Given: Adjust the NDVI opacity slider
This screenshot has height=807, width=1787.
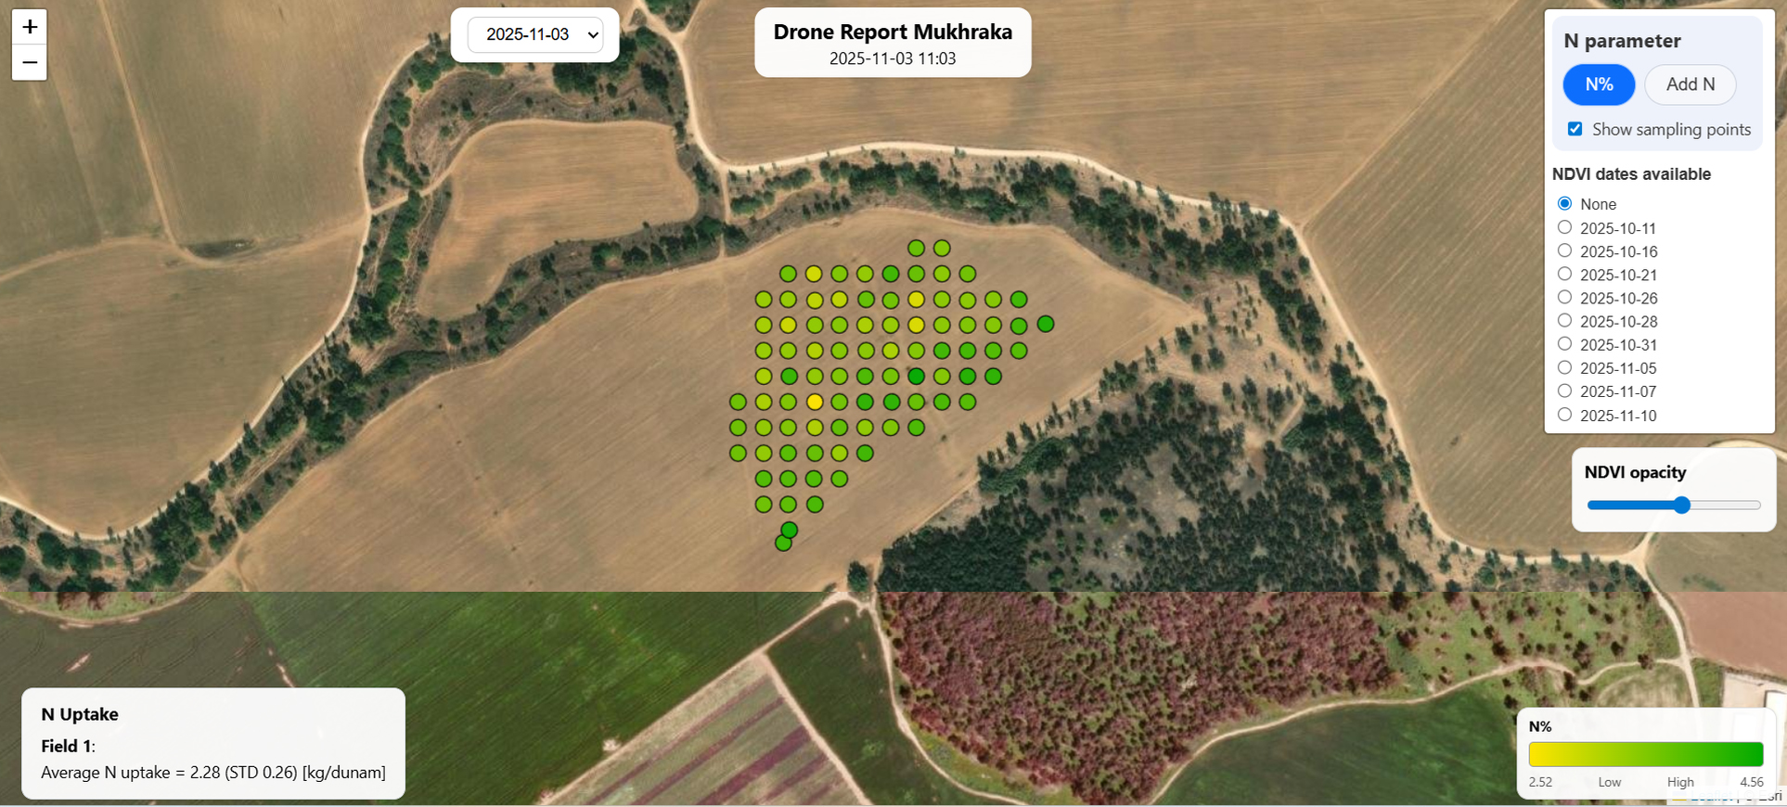Looking at the screenshot, I should (1681, 506).
